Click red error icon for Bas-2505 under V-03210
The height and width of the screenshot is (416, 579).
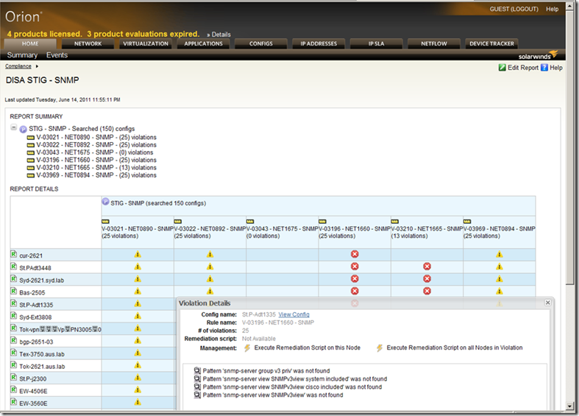point(427,291)
